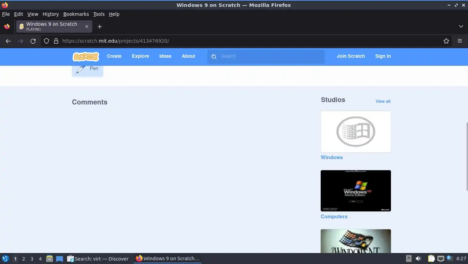Open a new tab with plus button

pyautogui.click(x=99, y=26)
